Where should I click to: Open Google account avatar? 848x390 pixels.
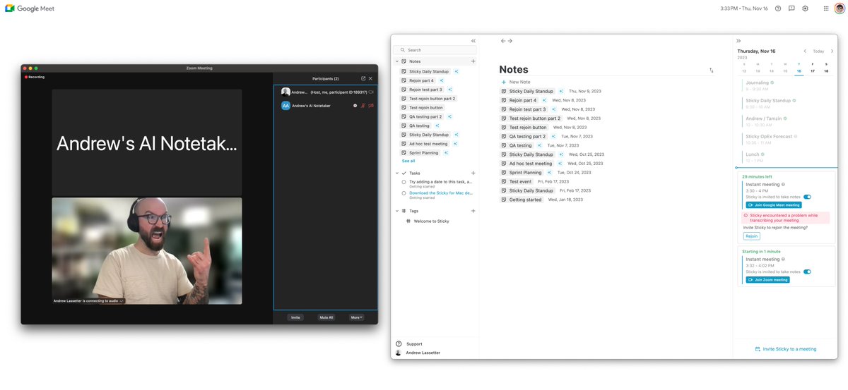coord(839,8)
